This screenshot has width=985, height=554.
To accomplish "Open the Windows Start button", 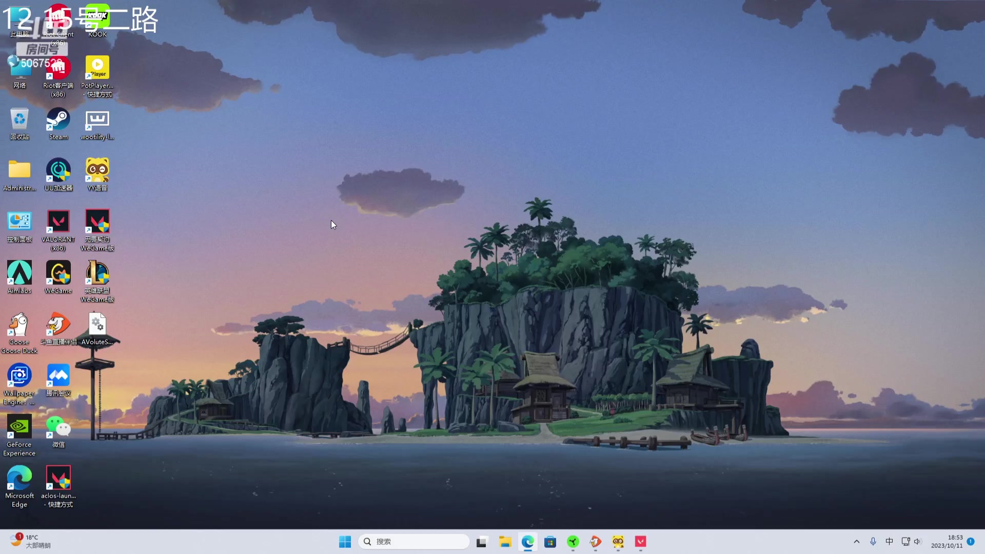I will (345, 542).
